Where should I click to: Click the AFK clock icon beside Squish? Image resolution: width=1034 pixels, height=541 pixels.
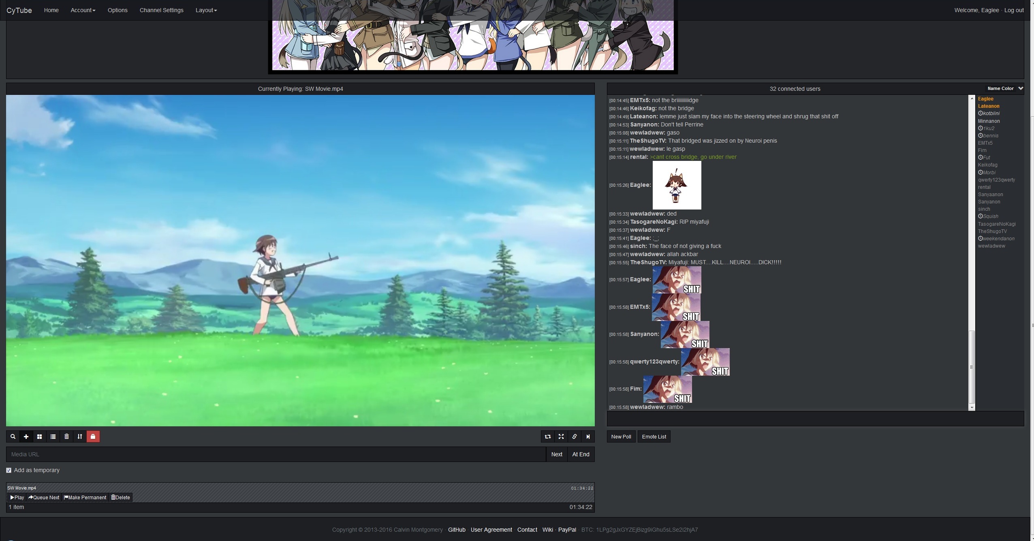[x=981, y=216]
